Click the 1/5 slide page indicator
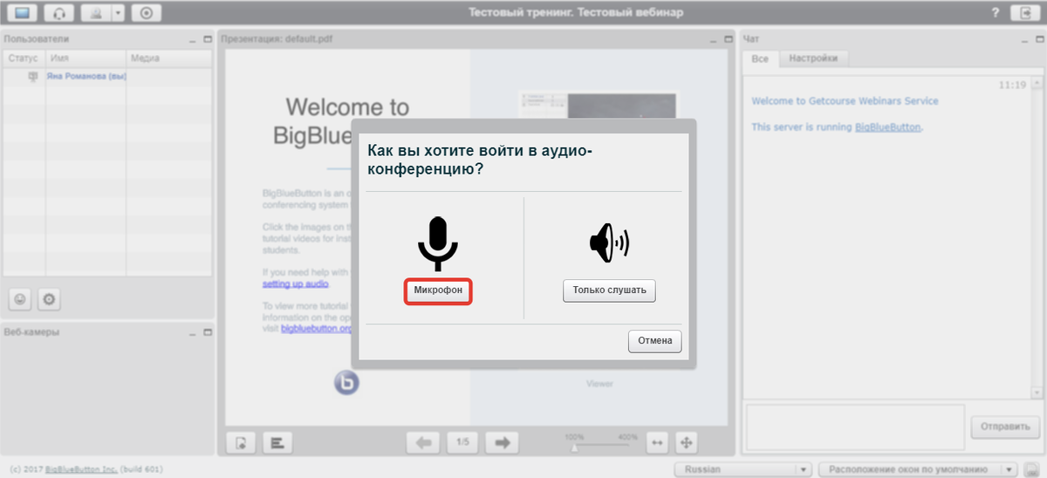1047x478 pixels. tap(462, 442)
